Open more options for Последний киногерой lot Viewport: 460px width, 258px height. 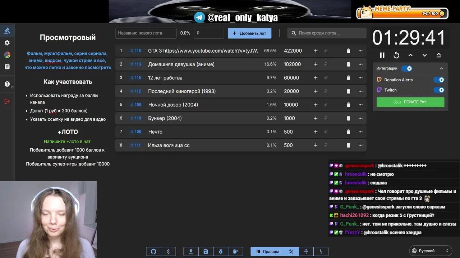coord(360,91)
